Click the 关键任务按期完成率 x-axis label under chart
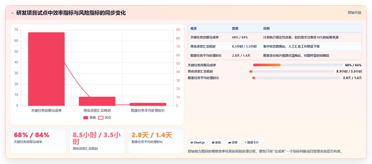372x164 pixels. point(46,111)
